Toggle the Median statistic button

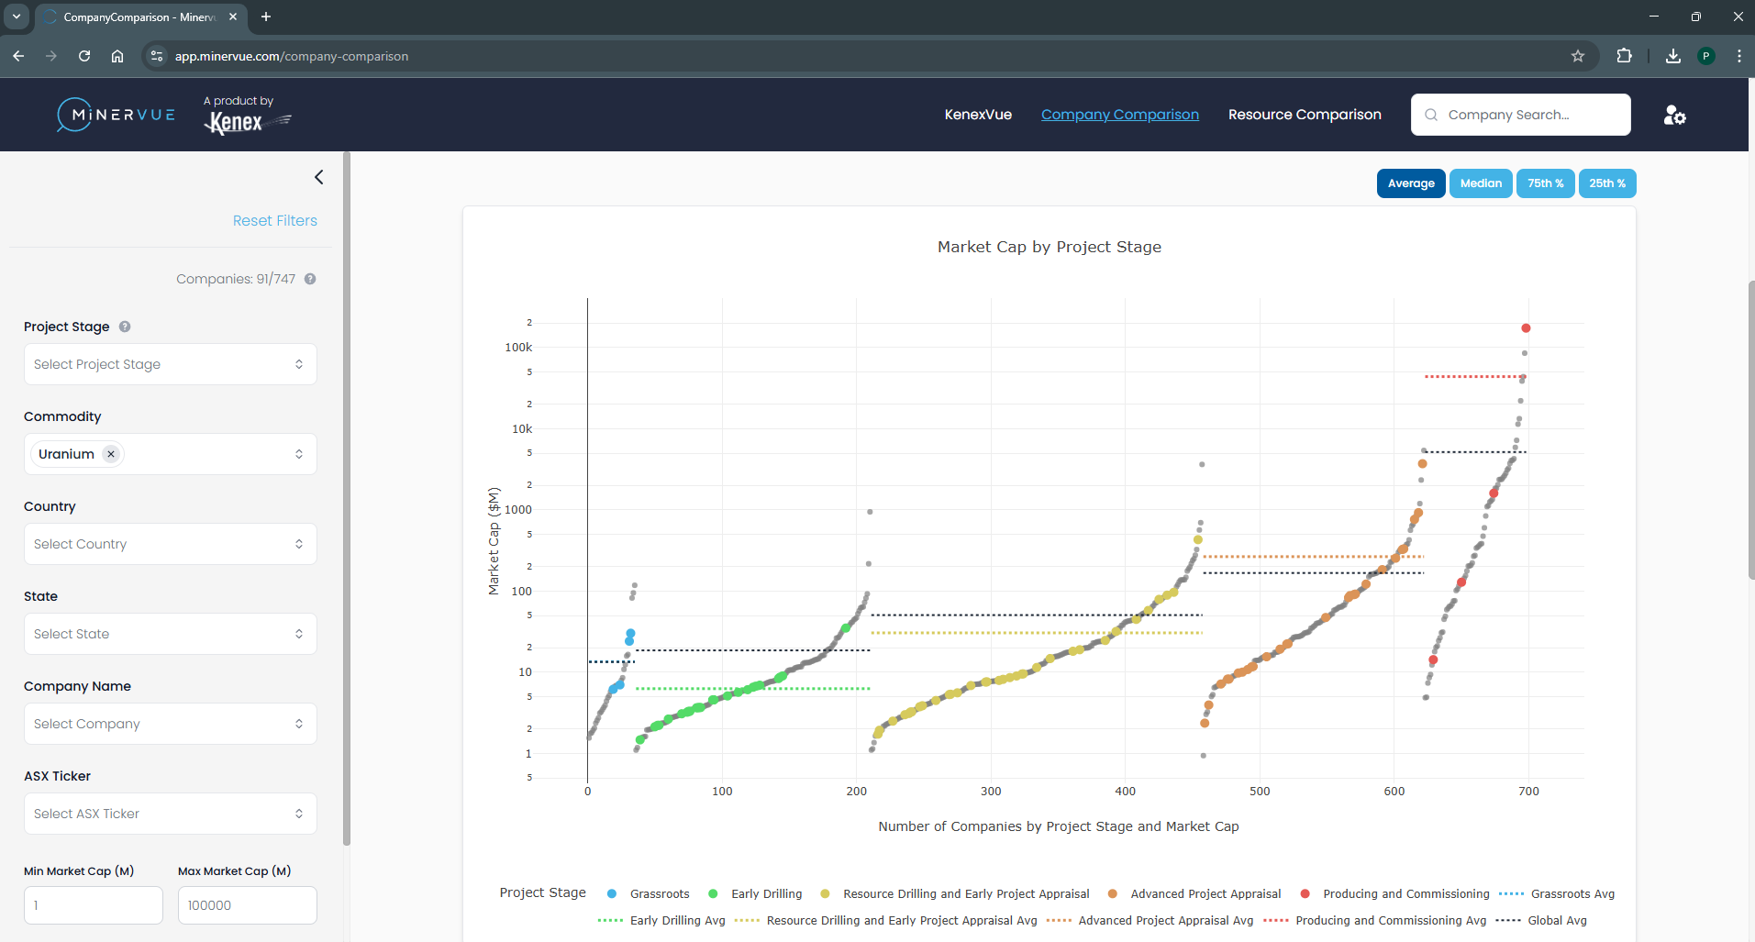point(1481,183)
